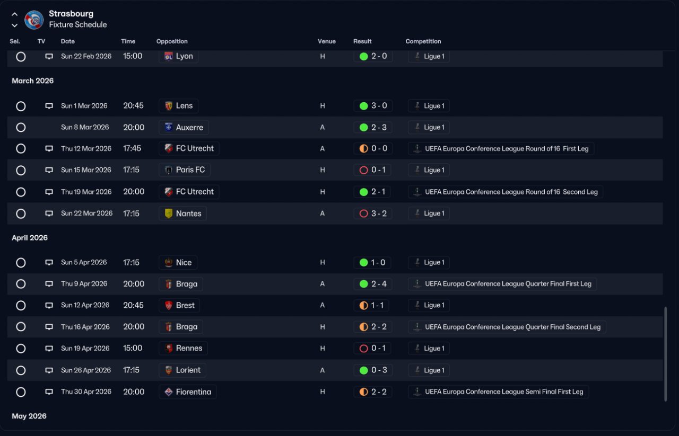Screen dimensions: 679x436
Task: Select the radio button for the Brest fixture
Action: point(21,305)
